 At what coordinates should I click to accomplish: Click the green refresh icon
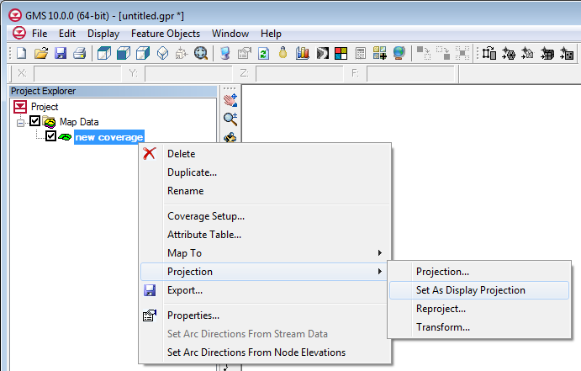click(263, 53)
